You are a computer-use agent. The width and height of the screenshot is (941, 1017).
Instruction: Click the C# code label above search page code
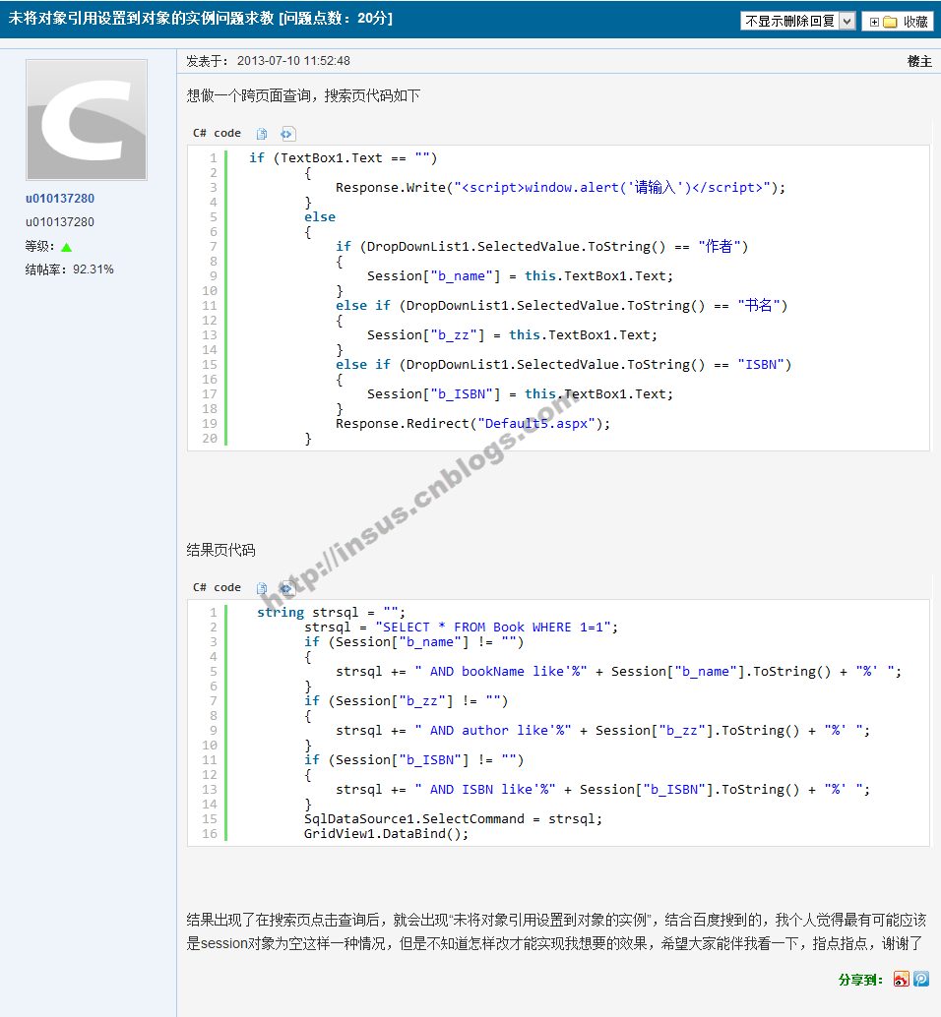tap(217, 133)
